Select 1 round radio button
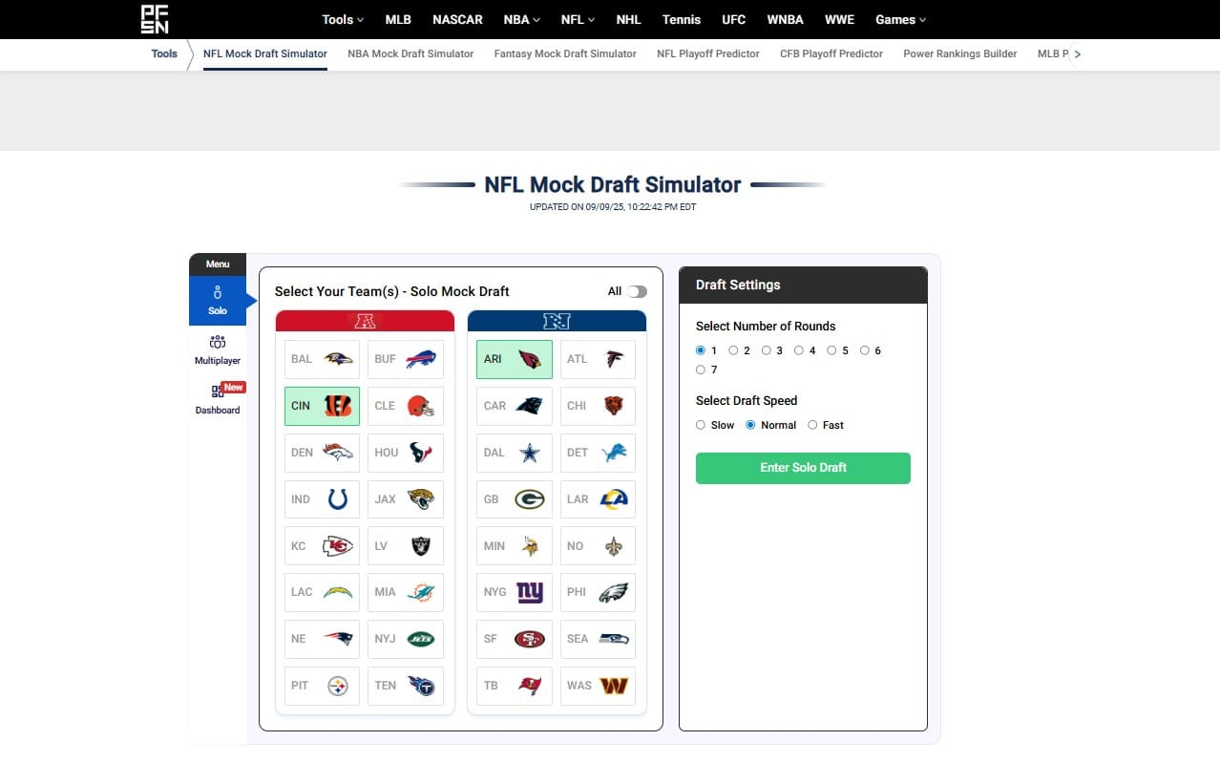Image resolution: width=1220 pixels, height=762 pixels. 701,350
